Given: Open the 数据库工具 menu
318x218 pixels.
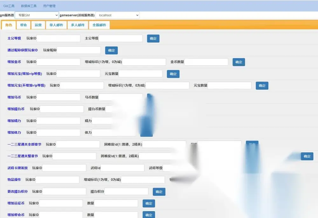Looking at the screenshot, I should tap(29, 6).
